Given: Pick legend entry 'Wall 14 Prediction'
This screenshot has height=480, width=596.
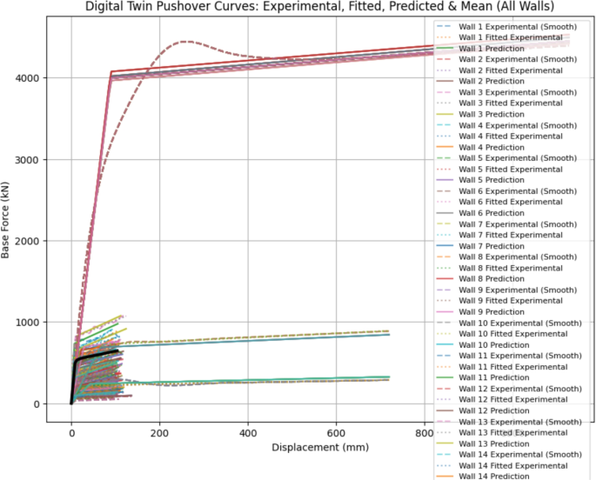Looking at the screenshot, I should (483, 476).
